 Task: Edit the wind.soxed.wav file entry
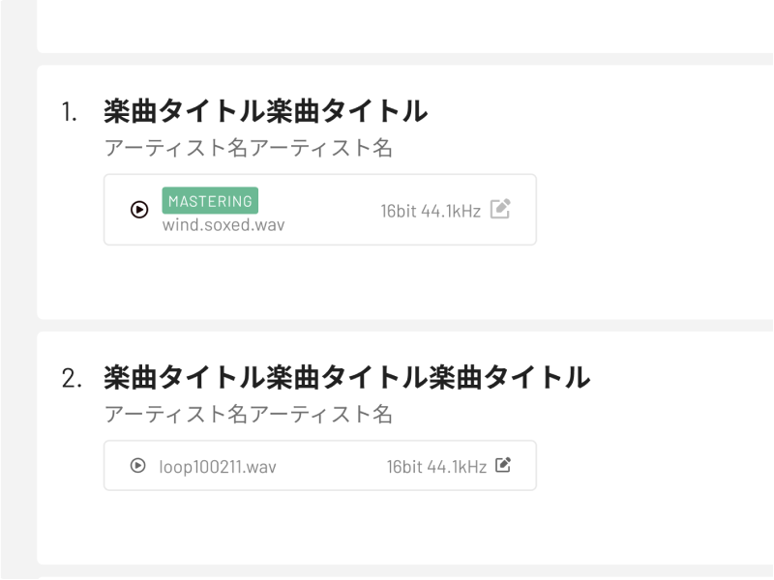(500, 209)
